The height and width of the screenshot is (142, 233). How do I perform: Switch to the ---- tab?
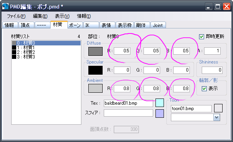click(42, 25)
